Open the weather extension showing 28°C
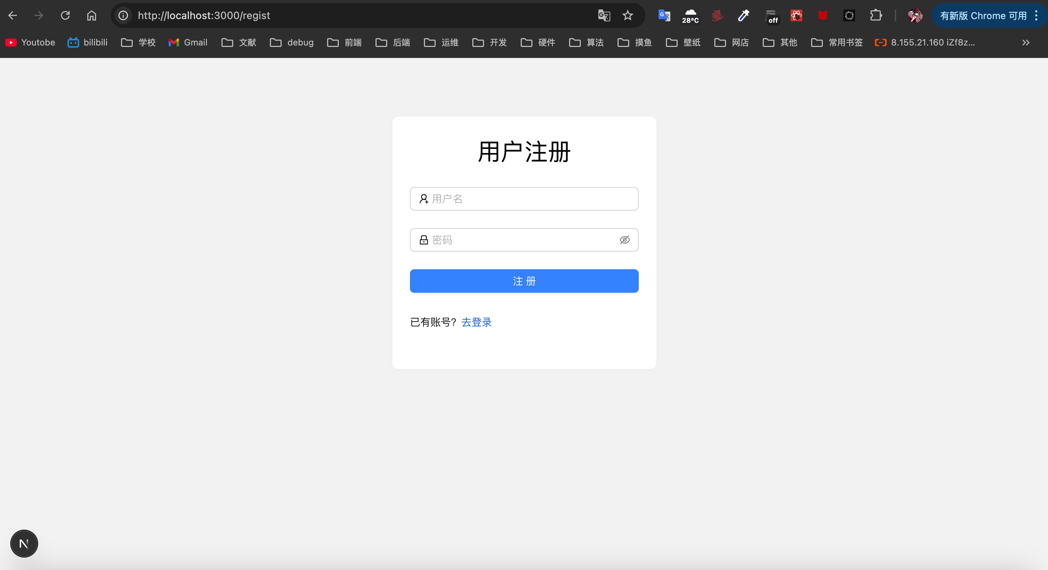This screenshot has height=570, width=1048. pos(690,15)
